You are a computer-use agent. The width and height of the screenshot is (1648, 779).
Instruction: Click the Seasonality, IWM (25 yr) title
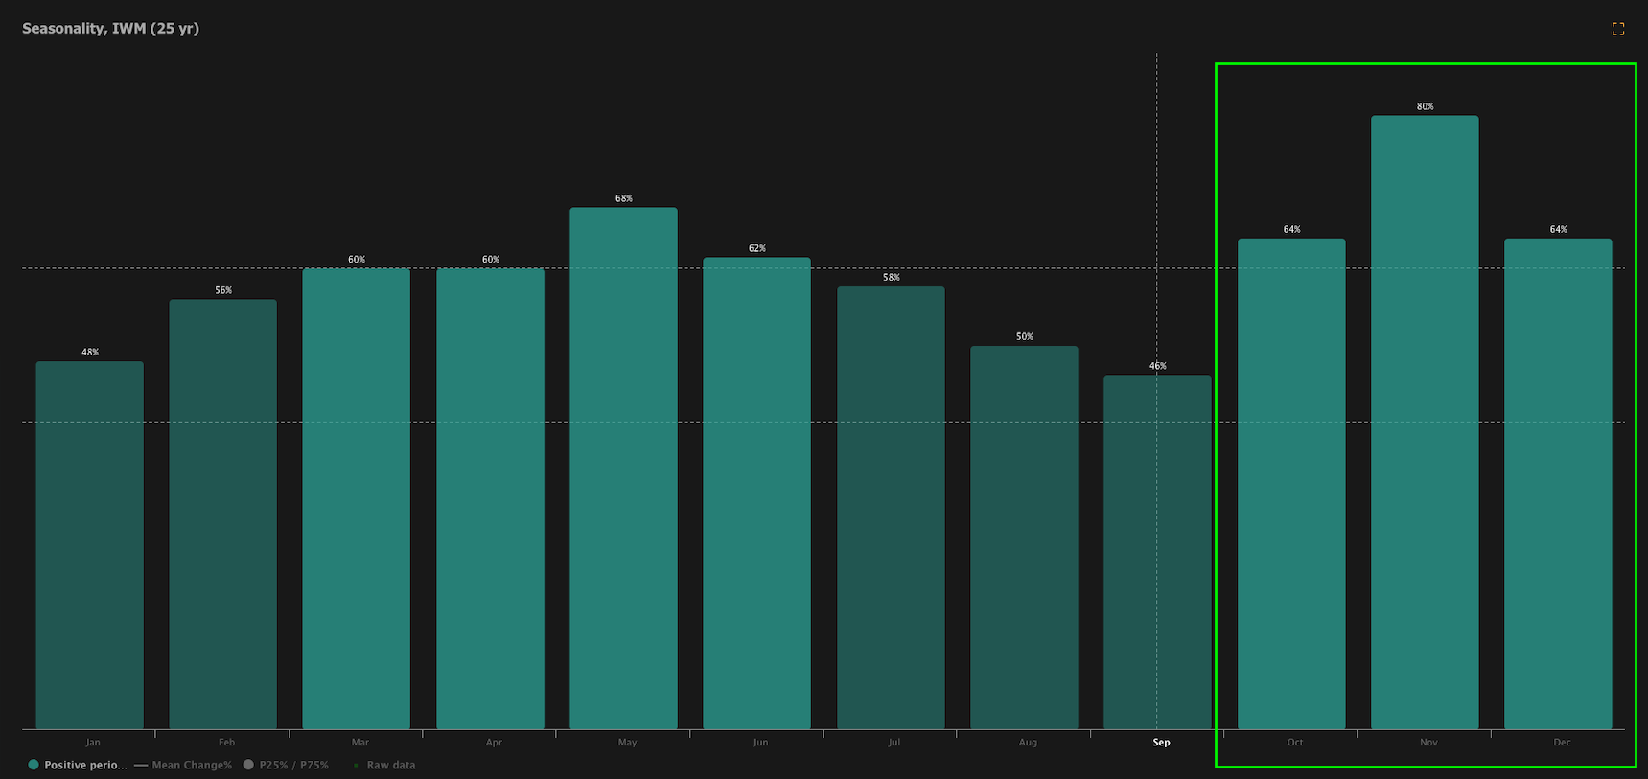coord(110,28)
